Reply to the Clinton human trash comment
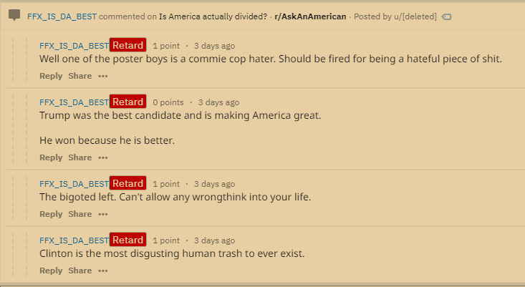Screen dimensions: 525x287 (x=51, y=271)
